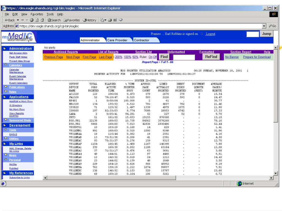Open the File menu

7,14
